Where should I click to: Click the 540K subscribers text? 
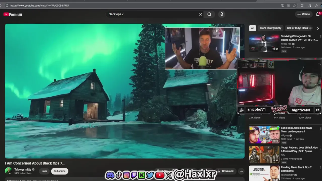[x=23, y=173]
